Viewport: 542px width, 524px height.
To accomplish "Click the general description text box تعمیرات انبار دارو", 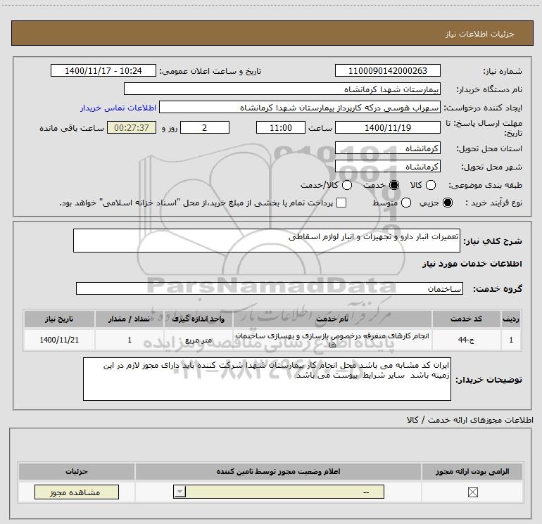I will click(x=267, y=241).
